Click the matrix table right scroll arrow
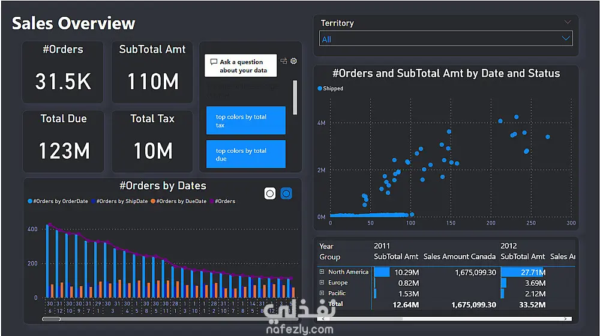 566,319
